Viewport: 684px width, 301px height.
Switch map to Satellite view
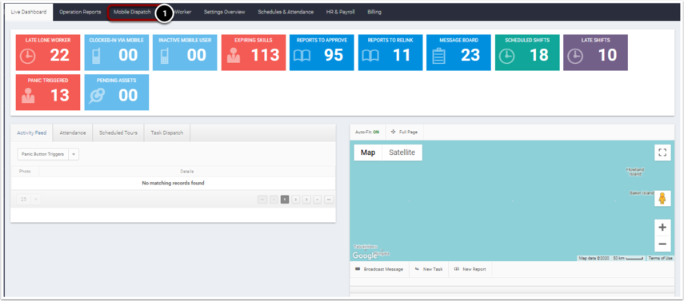pyautogui.click(x=402, y=152)
